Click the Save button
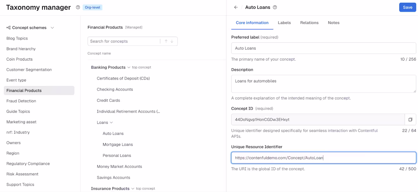This screenshot has width=418, height=192. (x=408, y=7)
